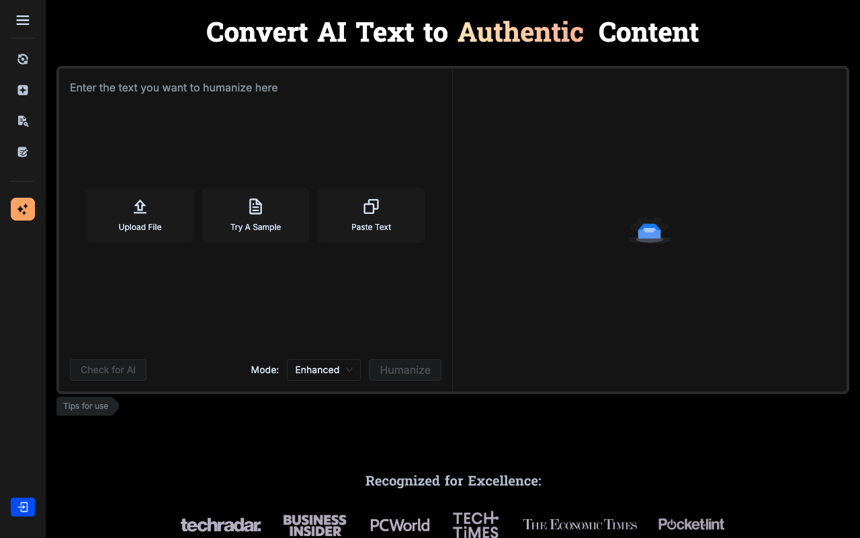Click the Pocket-lint logo
Image resolution: width=860 pixels, height=538 pixels.
691,524
